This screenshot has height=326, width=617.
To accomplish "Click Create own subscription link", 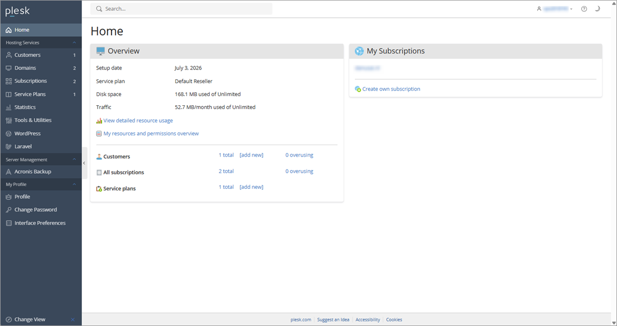I will [x=391, y=89].
